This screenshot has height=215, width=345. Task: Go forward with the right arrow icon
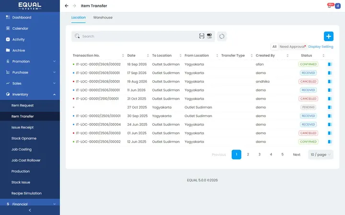[x=74, y=6]
